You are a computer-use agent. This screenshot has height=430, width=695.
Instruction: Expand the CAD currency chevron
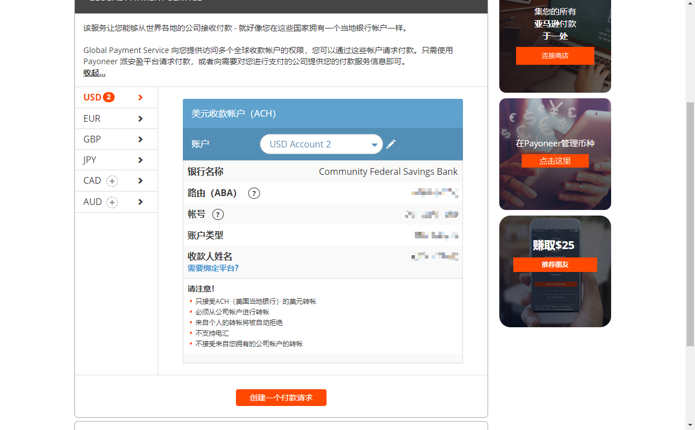[140, 180]
